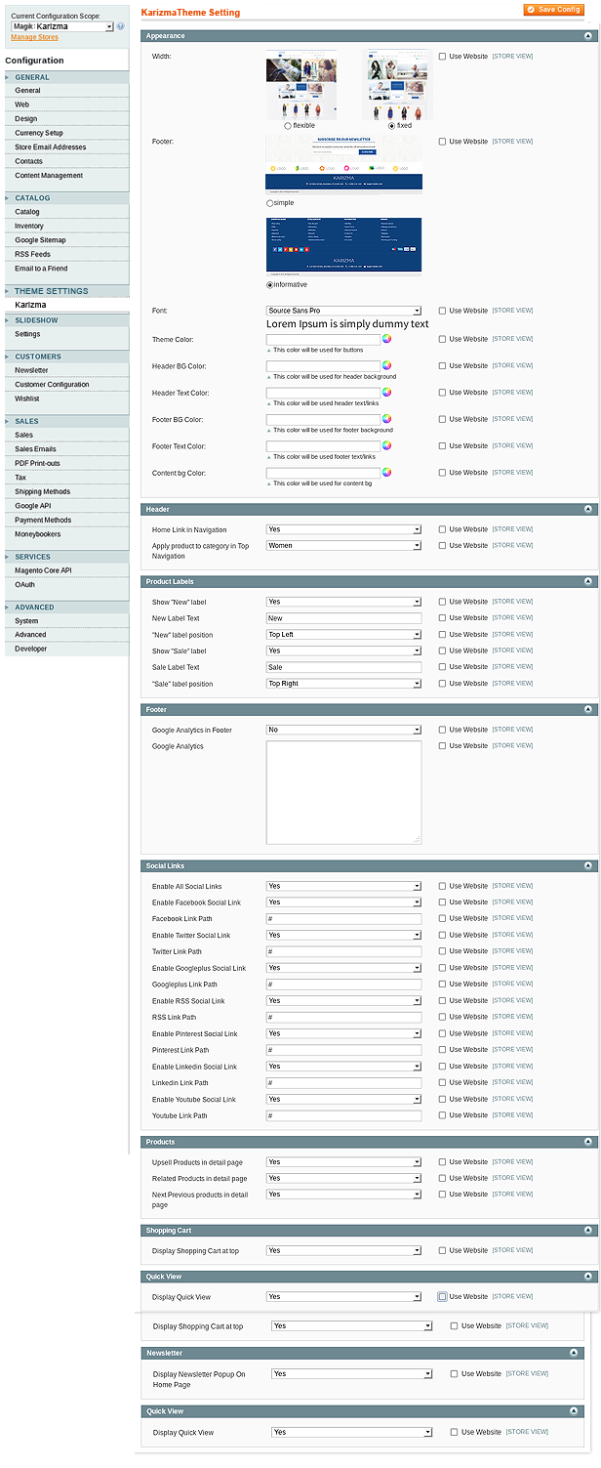
Task: Collapse the Header section arrow icon
Action: (x=588, y=510)
